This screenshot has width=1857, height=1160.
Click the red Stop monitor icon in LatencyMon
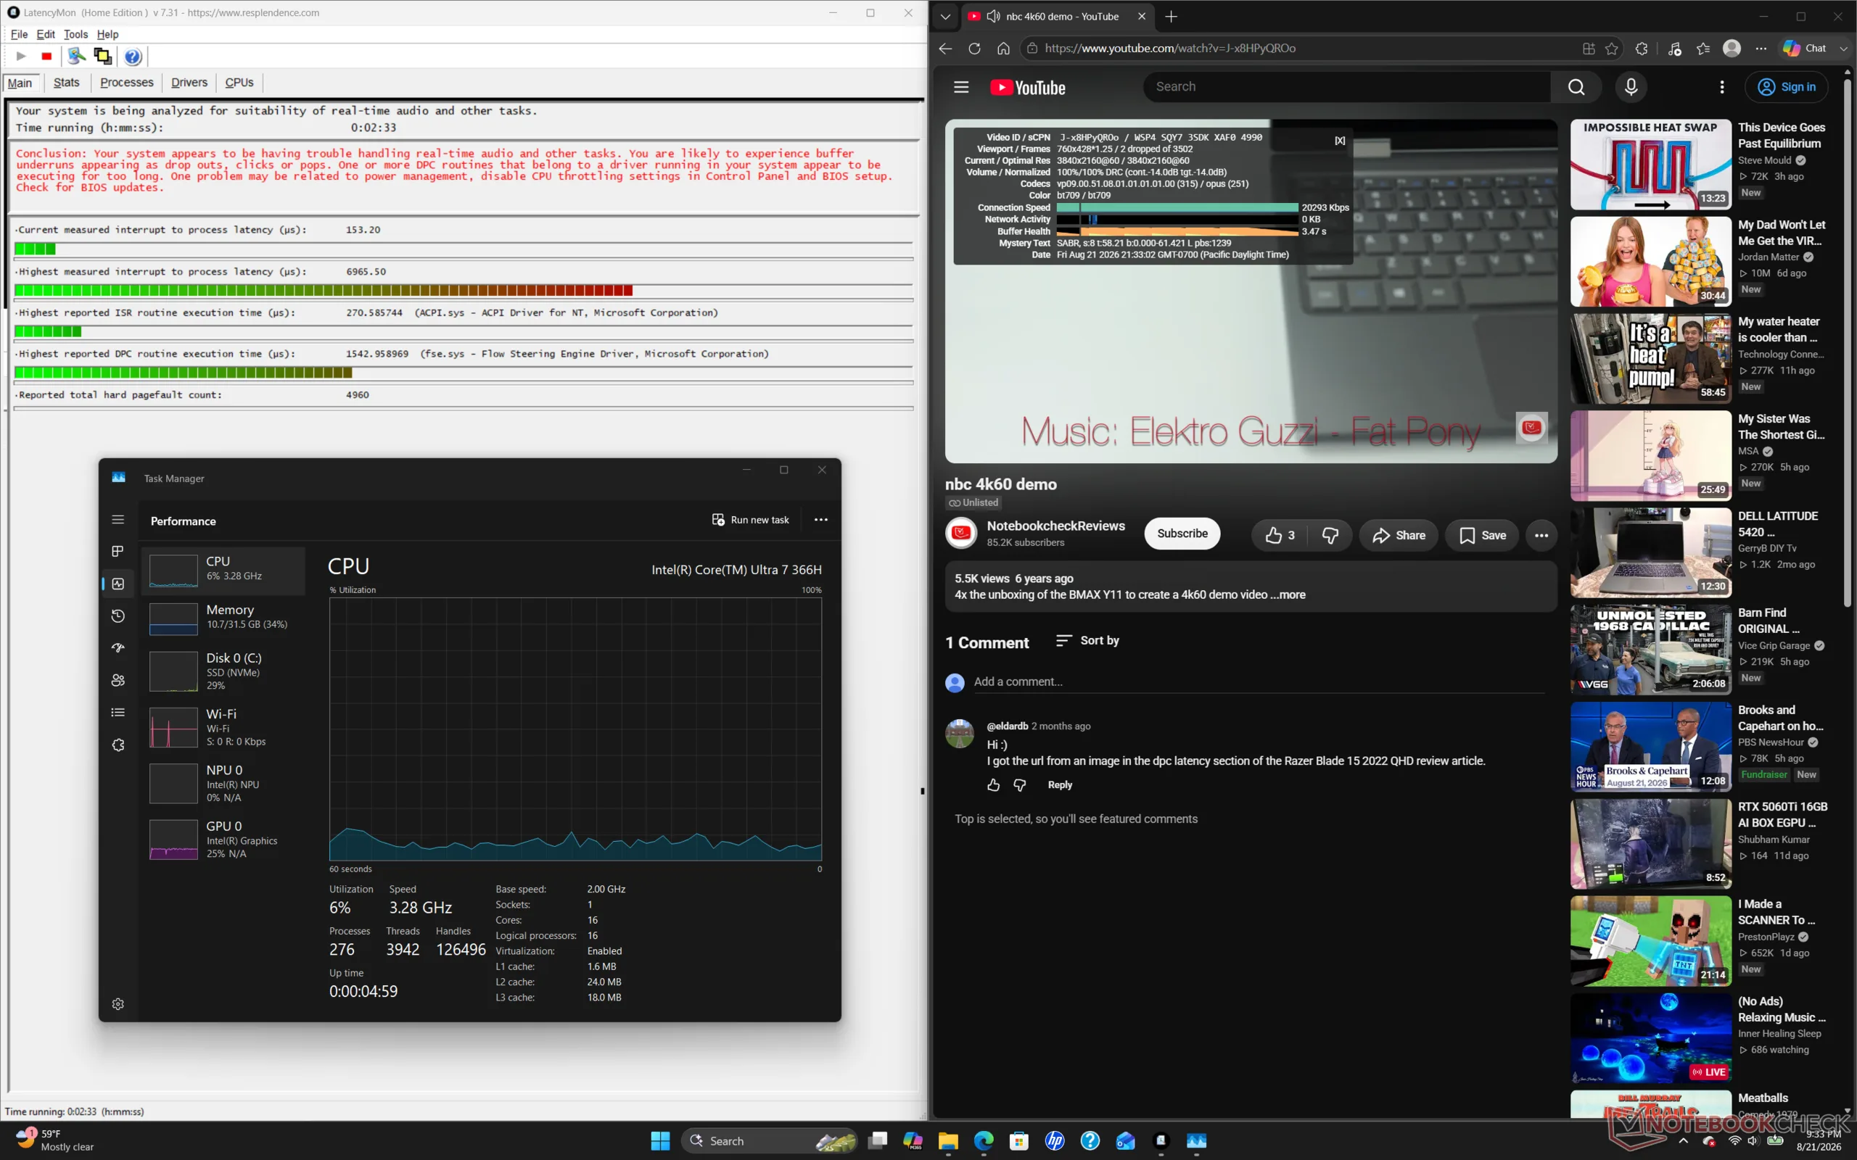[x=47, y=56]
